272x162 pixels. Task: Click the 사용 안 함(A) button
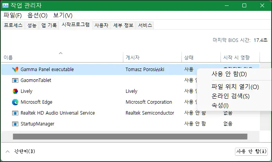click(x=251, y=152)
